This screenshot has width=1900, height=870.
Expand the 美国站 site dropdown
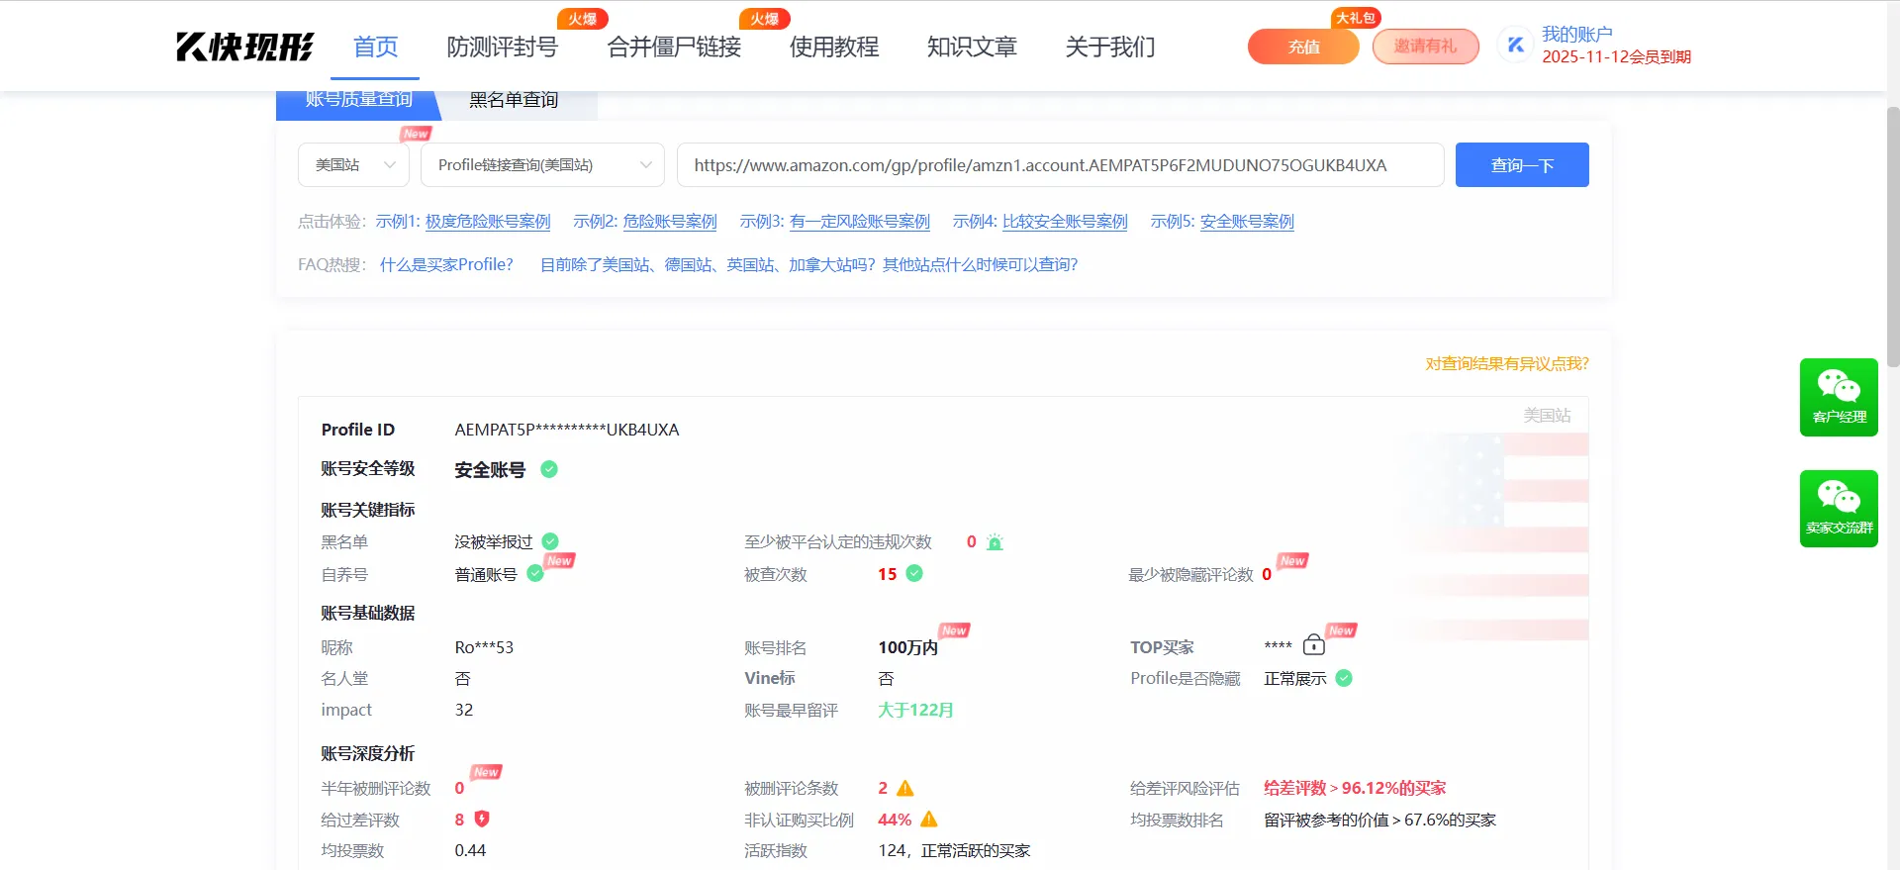pos(353,165)
